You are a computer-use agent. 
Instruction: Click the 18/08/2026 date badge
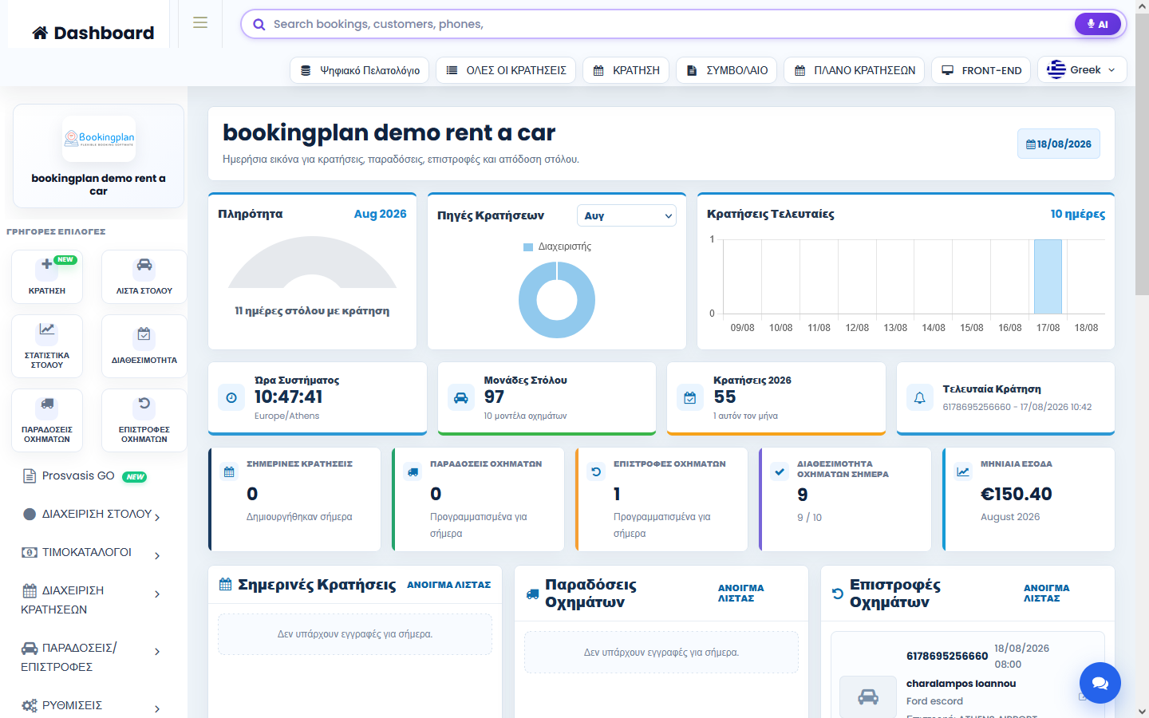pyautogui.click(x=1059, y=144)
